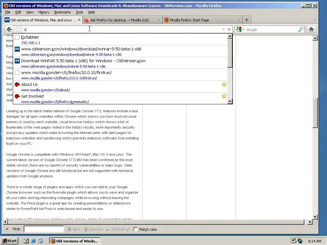The image size is (327, 245).
Task: Select About Us bookmark suggestion
Action: (120, 87)
